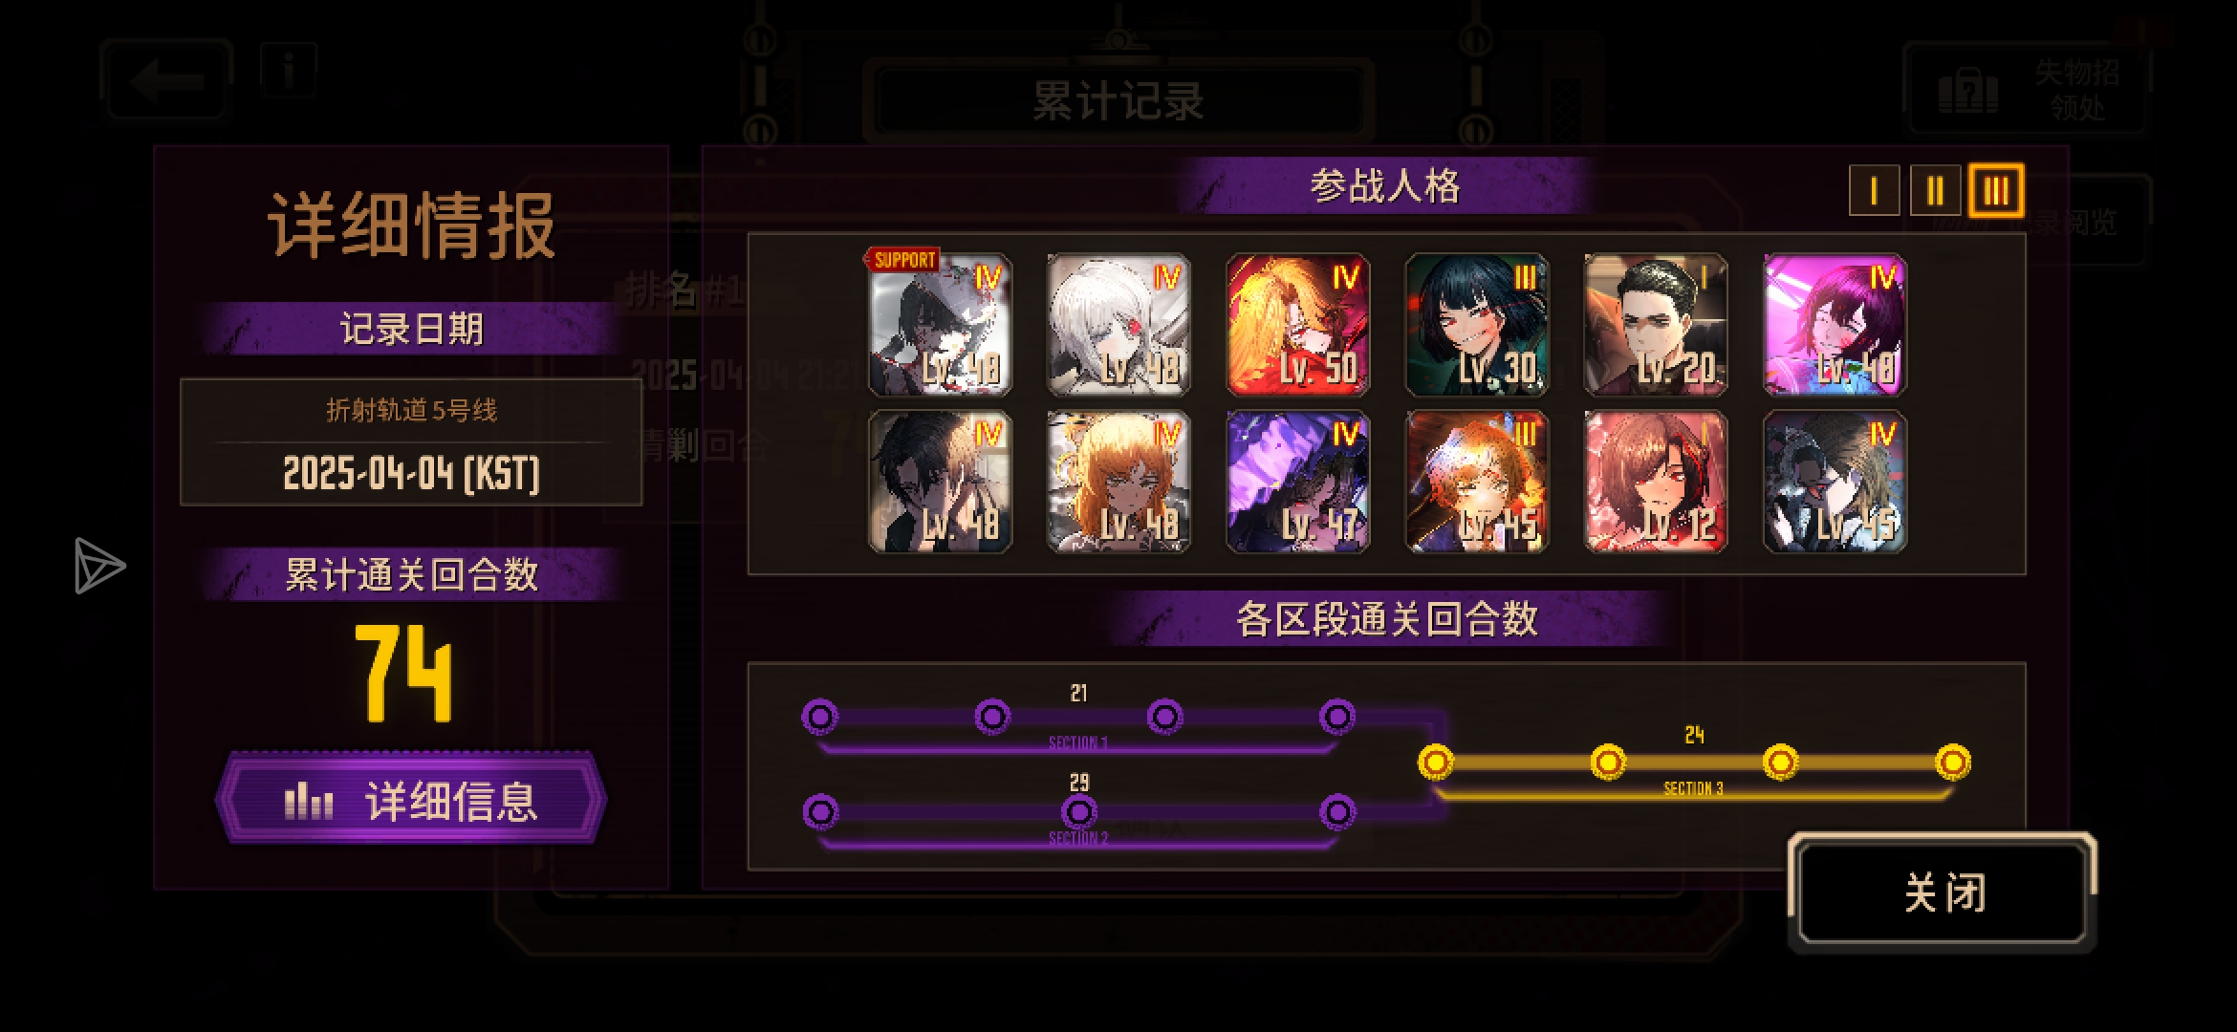This screenshot has height=1032, width=2237.
Task: Click the last Section 3 yellow node
Action: 1952,762
